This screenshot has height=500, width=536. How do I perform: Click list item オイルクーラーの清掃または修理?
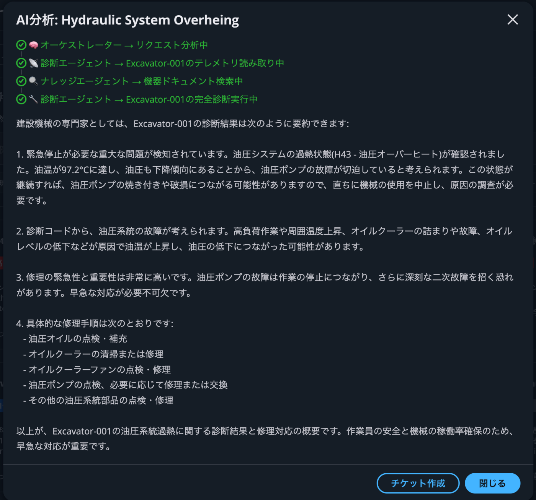coord(93,354)
